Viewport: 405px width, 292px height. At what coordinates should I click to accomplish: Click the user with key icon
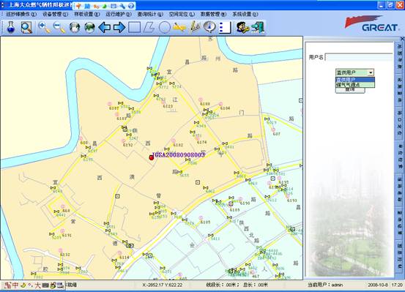[x=242, y=27]
